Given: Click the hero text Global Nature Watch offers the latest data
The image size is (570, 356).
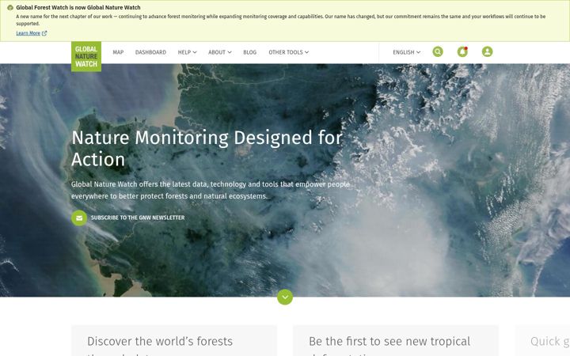Looking at the screenshot, I should click(x=211, y=190).
